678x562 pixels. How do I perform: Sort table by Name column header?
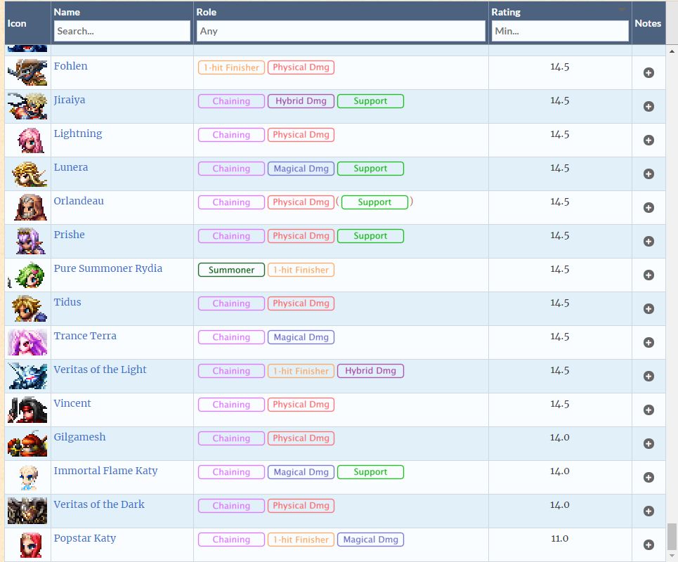(x=67, y=12)
